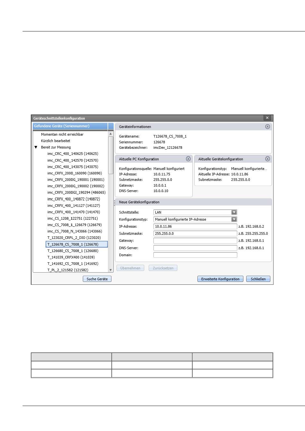Screen dimensions: 305x431
Task: Select Kürzlich bearbeitet group
Action: click(x=56, y=141)
